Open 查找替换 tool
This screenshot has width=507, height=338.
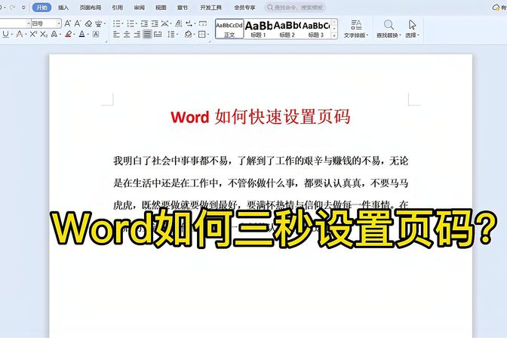(x=389, y=29)
